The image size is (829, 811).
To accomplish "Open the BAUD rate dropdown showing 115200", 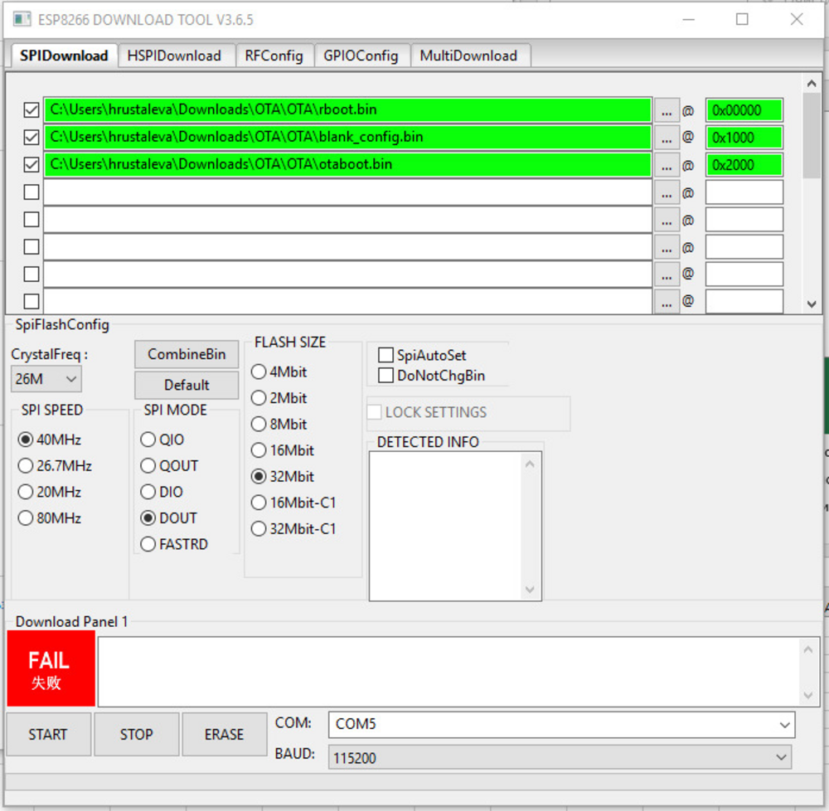I will (x=560, y=758).
